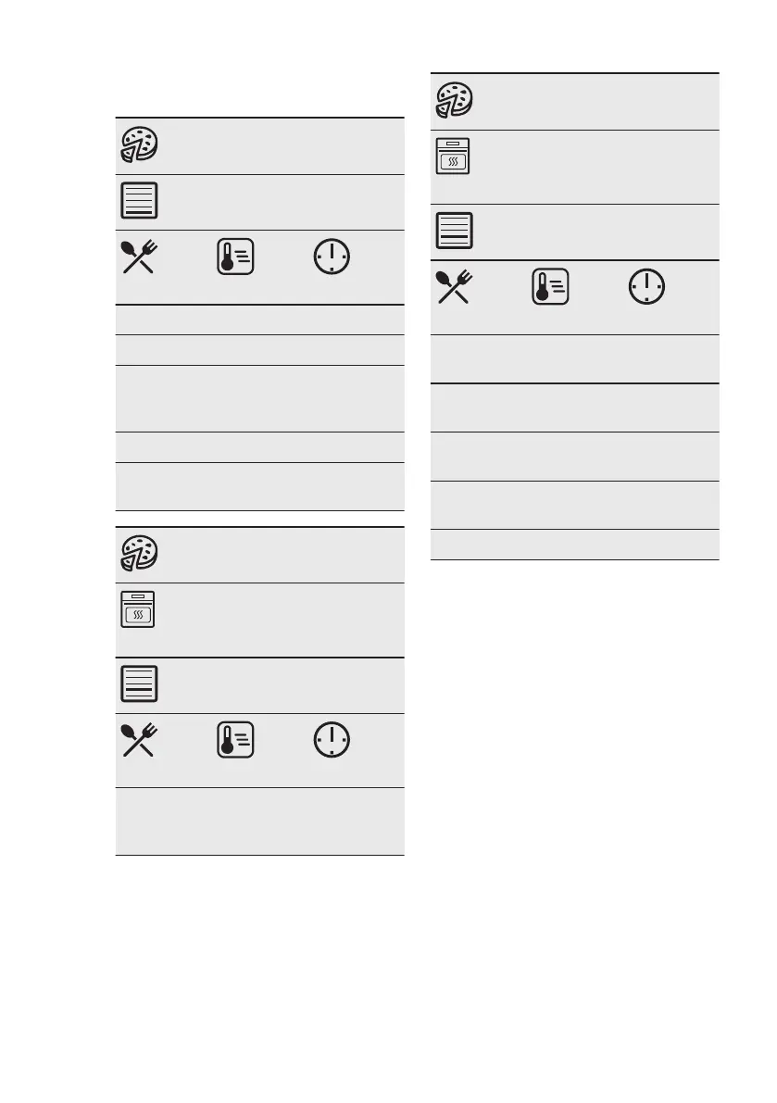Image resolution: width=777 pixels, height=1103 pixels.
Task: Click the pizza icon in the top-left table
Action: tap(139, 144)
